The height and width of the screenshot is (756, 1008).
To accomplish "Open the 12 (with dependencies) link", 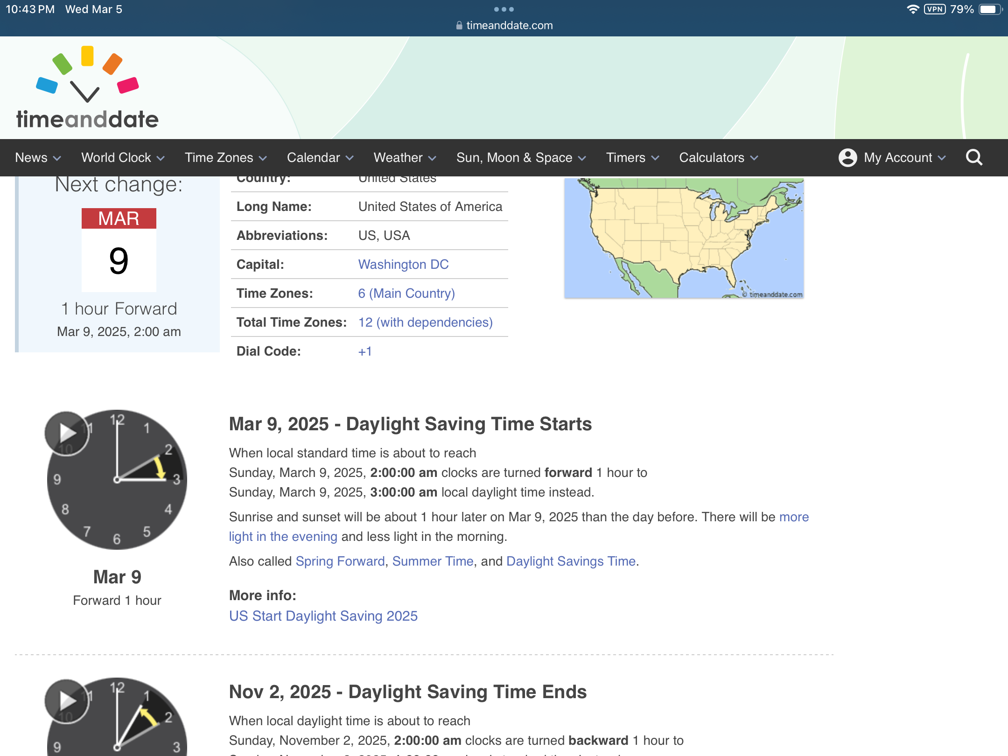I will pos(425,322).
